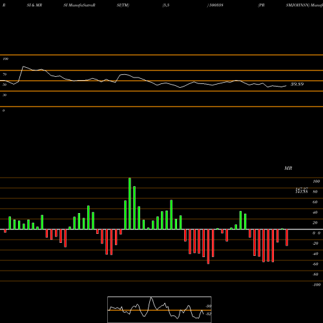Click the 60 label on MR scale
This screenshot has height=323, width=323.
(315, 202)
